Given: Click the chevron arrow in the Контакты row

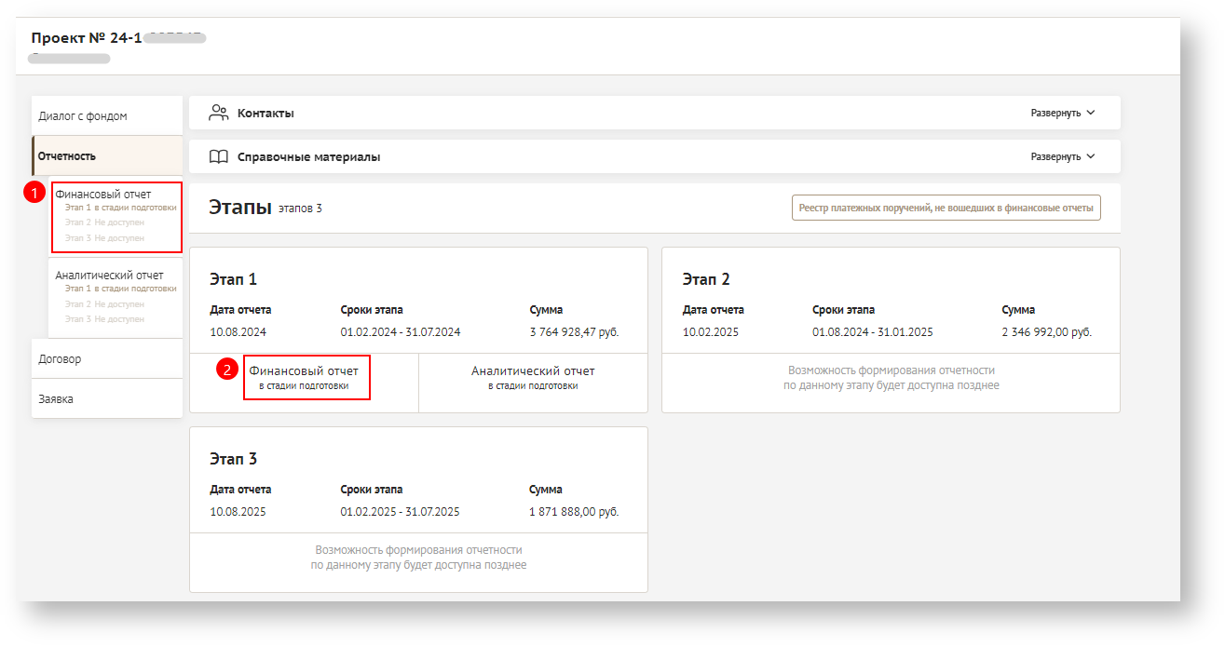Looking at the screenshot, I should [1091, 113].
